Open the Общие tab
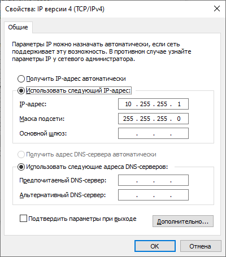This screenshot has width=226, height=257. coord(18,27)
